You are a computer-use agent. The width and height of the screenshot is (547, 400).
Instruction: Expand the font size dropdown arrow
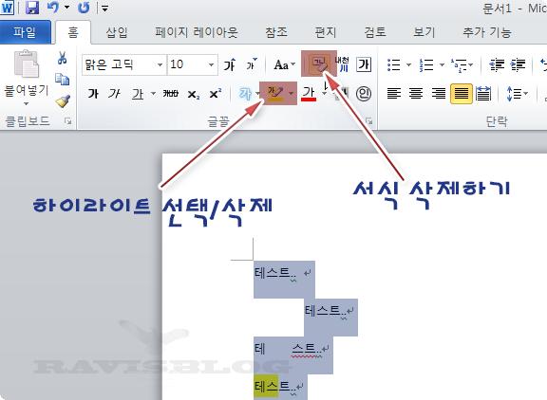coord(211,64)
